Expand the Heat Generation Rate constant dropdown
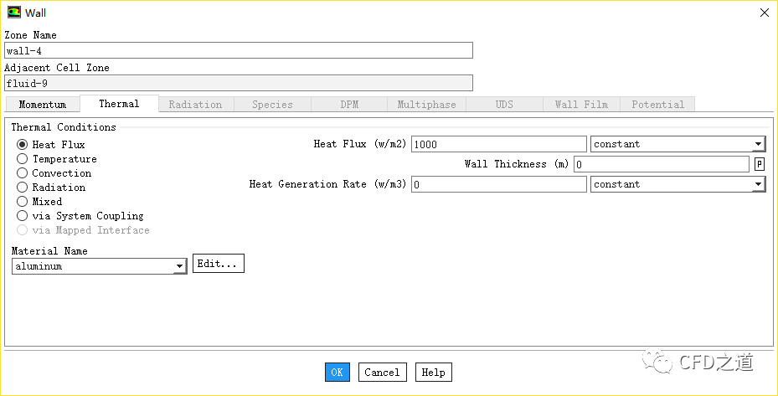The image size is (778, 396). click(678, 184)
